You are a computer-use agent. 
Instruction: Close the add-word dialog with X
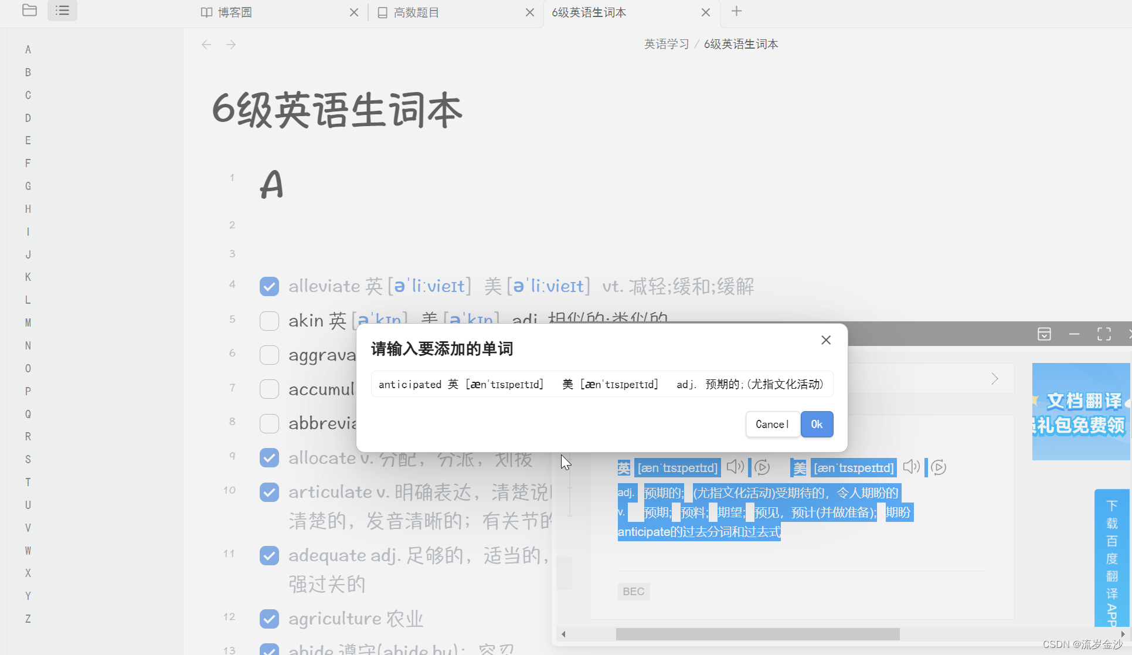[826, 340]
